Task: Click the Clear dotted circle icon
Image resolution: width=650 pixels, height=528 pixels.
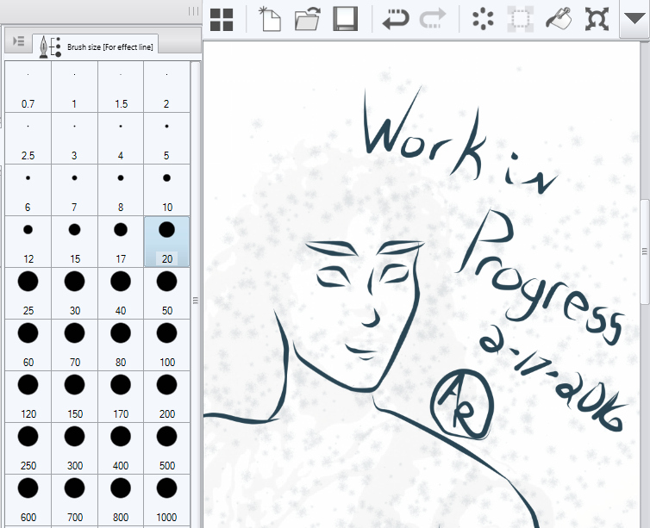Action: pyautogui.click(x=483, y=19)
